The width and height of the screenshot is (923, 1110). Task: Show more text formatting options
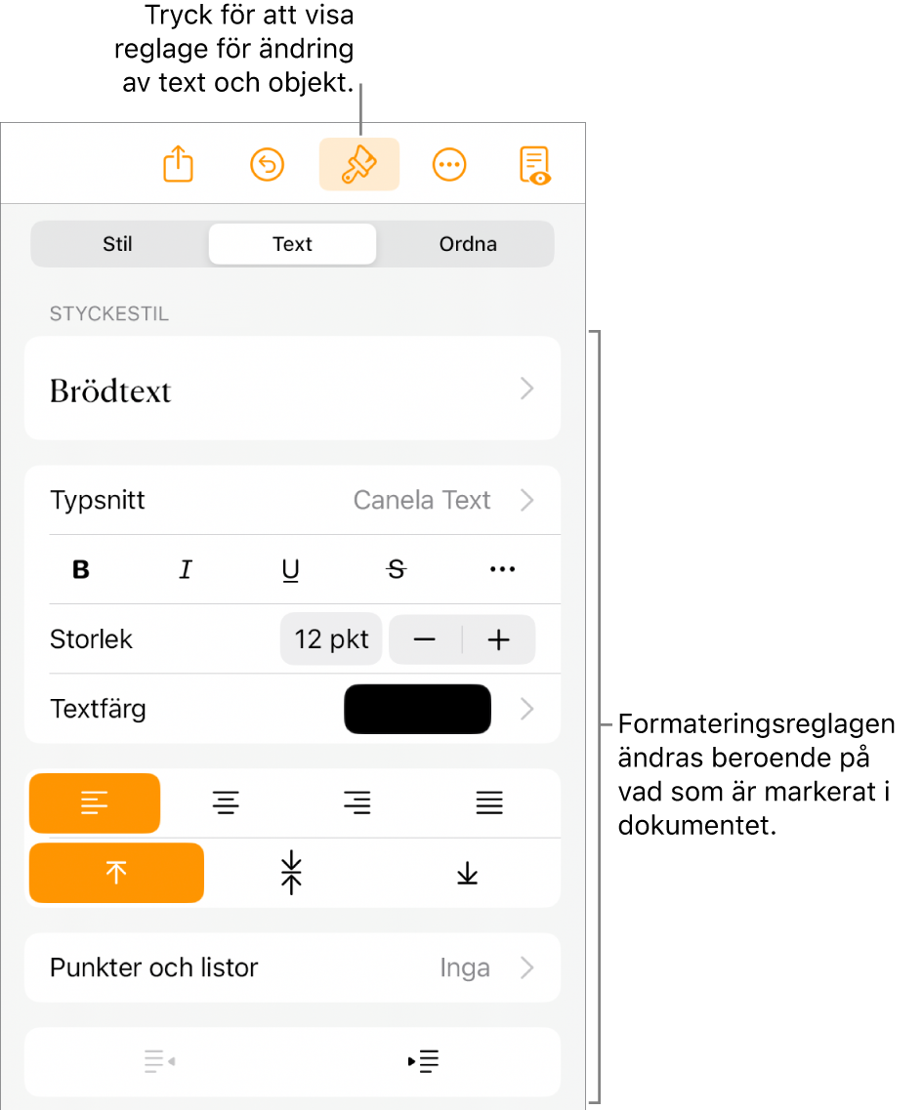502,569
